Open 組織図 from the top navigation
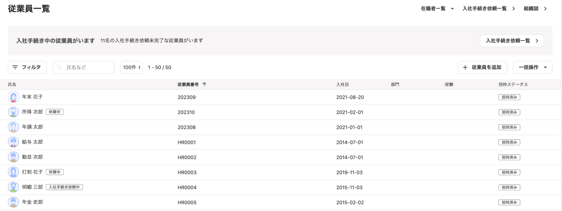Image resolution: width=562 pixels, height=211 pixels. [x=535, y=9]
